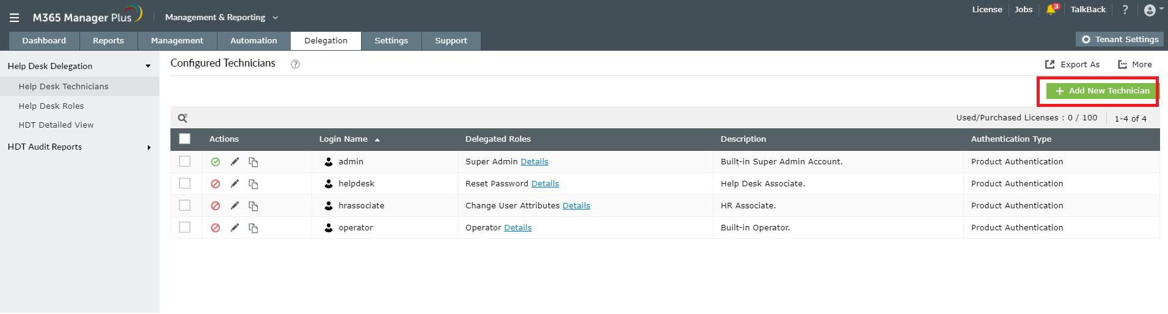Click the red disabled status icon for operator
The height and width of the screenshot is (314, 1168).
[216, 228]
